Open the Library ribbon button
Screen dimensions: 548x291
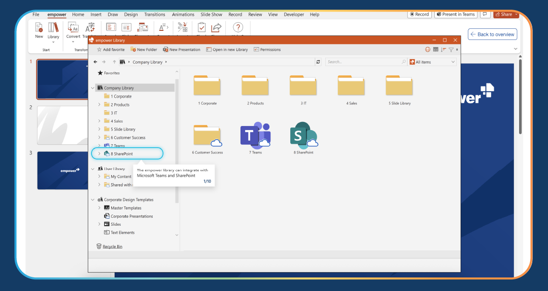point(53,31)
